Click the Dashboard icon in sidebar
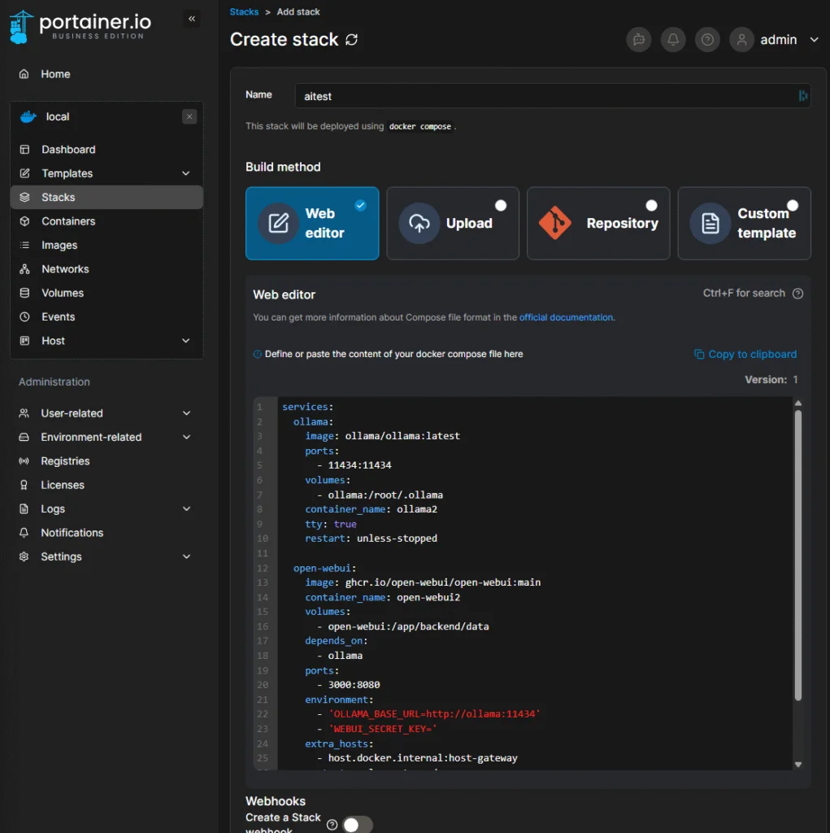 pyautogui.click(x=24, y=150)
